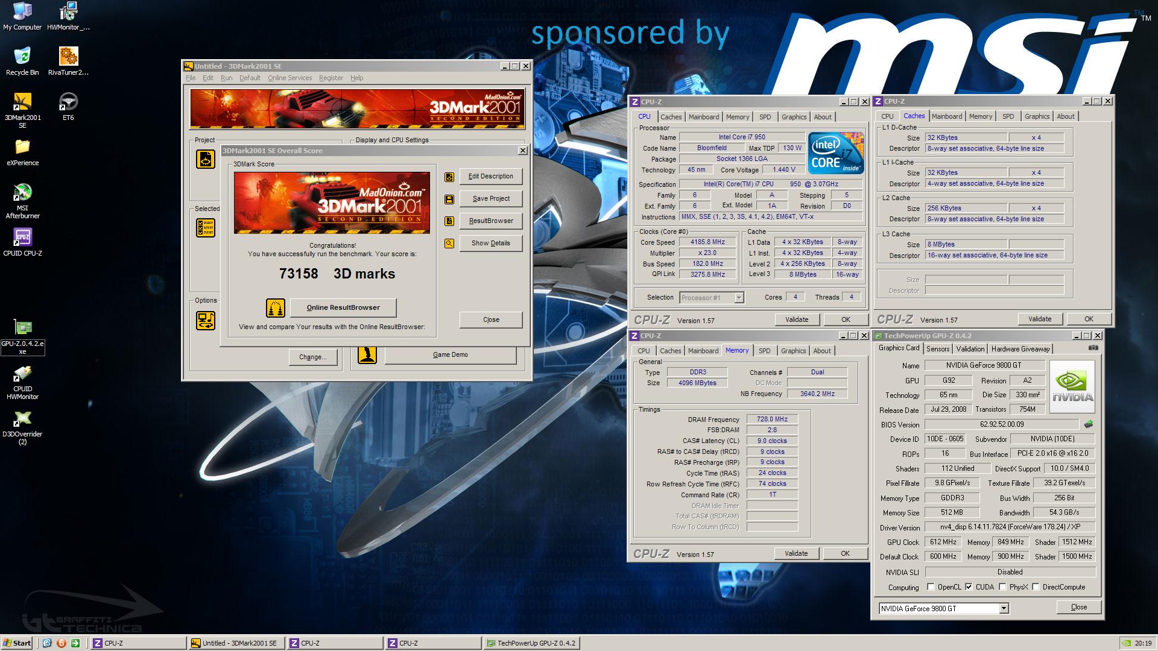Click Close in the GPU-Z window

coord(1079,608)
